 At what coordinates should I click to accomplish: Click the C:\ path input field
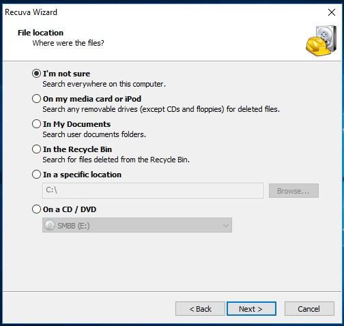coord(153,190)
